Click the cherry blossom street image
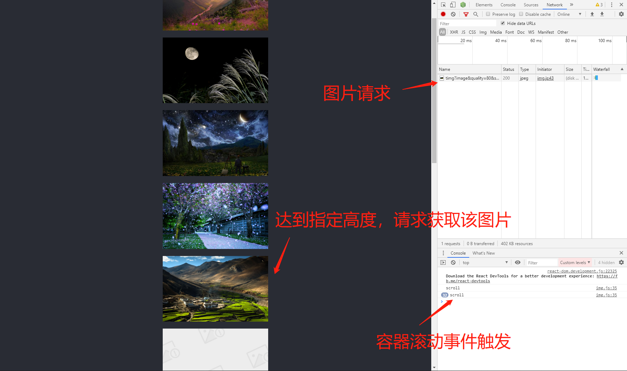Image resolution: width=627 pixels, height=371 pixels. tap(215, 216)
